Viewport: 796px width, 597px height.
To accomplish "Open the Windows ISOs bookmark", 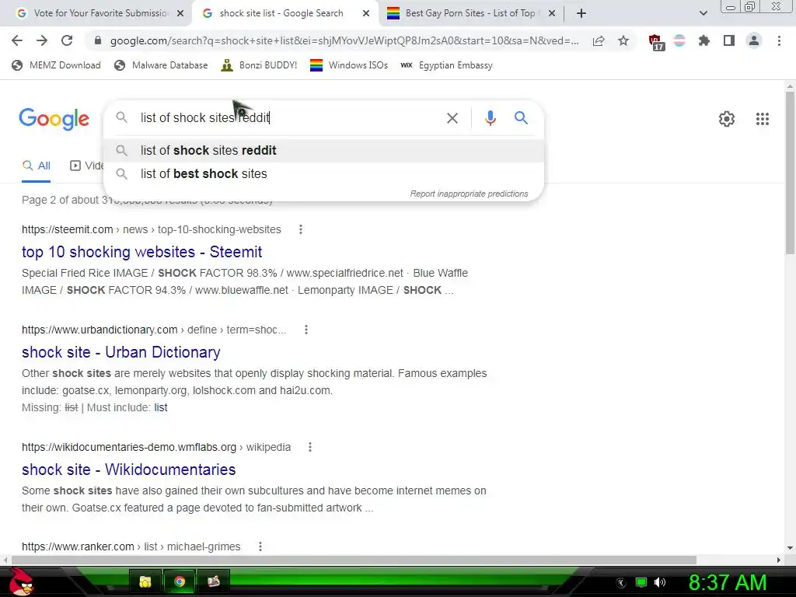I will [x=349, y=65].
